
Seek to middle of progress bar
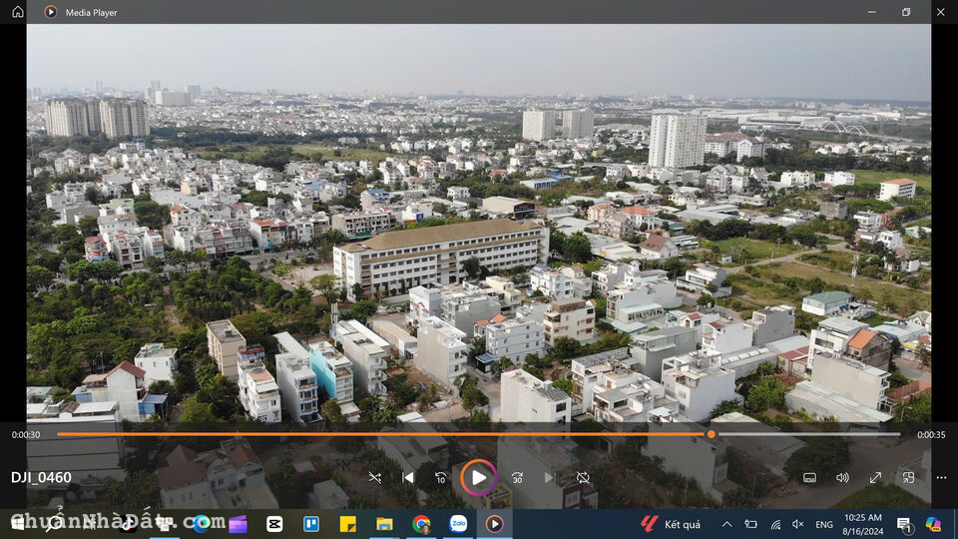[479, 434]
